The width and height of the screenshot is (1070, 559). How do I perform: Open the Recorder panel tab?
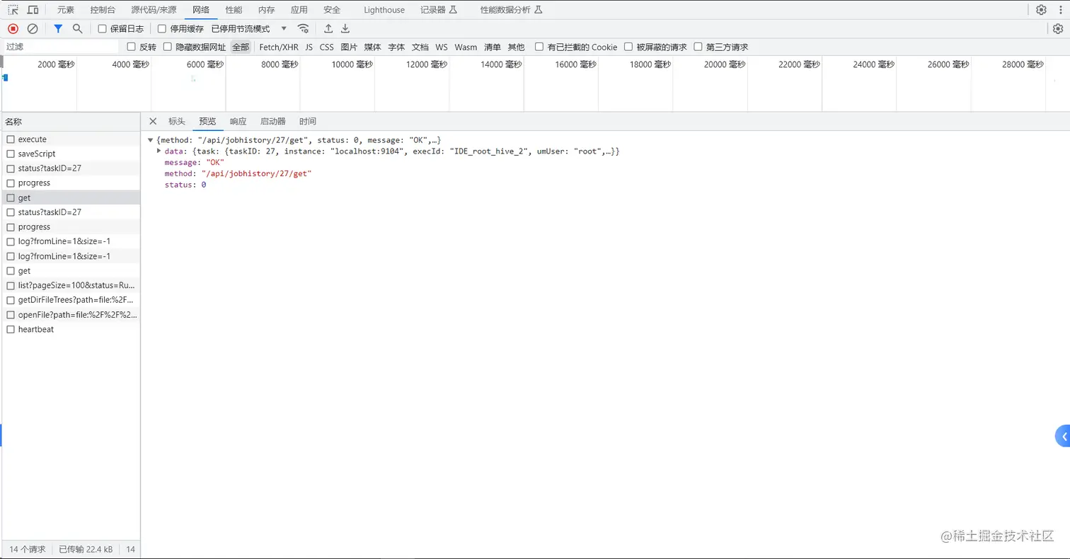439,10
